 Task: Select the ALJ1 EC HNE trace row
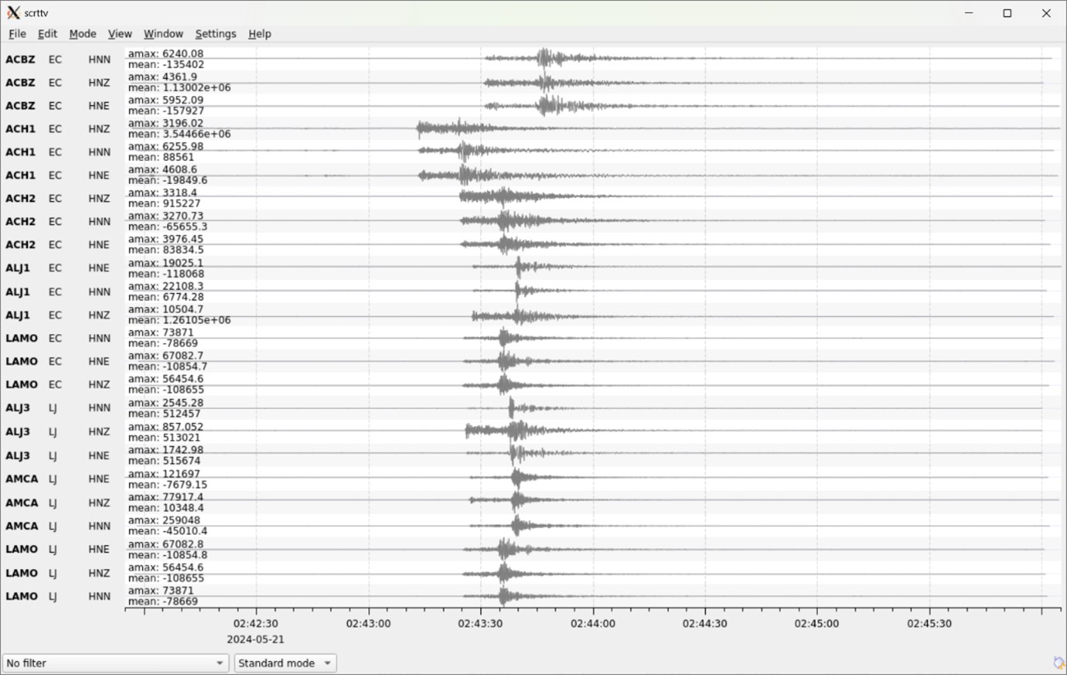532,268
